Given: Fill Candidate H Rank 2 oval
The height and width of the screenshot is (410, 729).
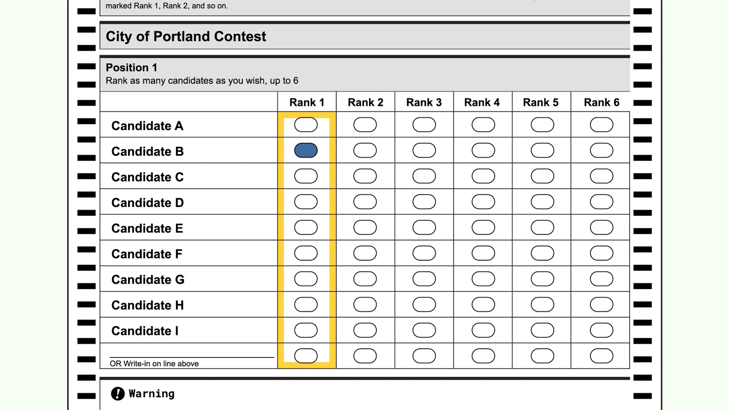Looking at the screenshot, I should coord(365,305).
